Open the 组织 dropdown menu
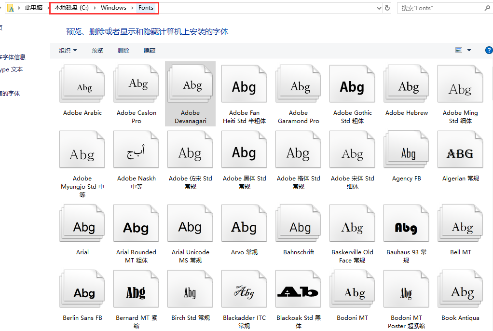This screenshot has height=331, width=493. click(68, 50)
